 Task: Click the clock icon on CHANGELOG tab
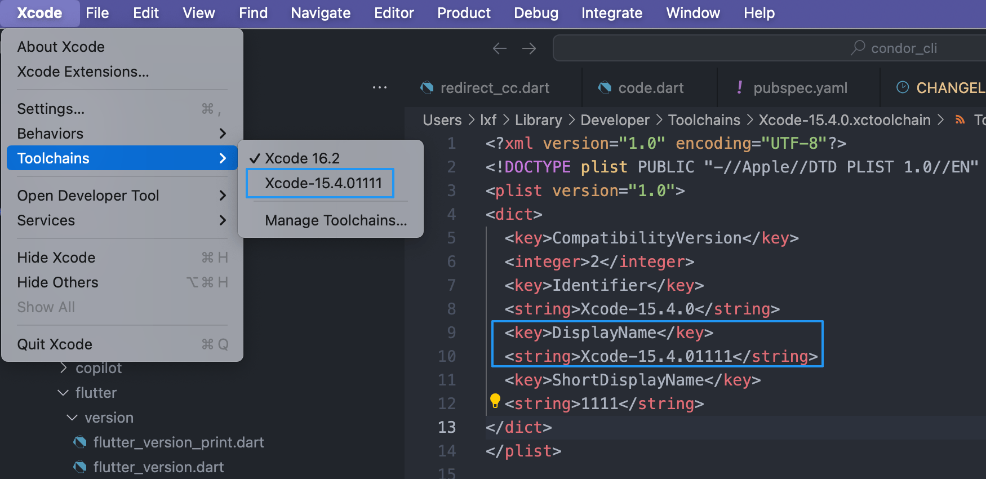[x=903, y=87]
